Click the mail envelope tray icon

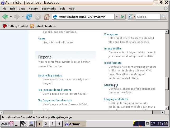point(147,124)
